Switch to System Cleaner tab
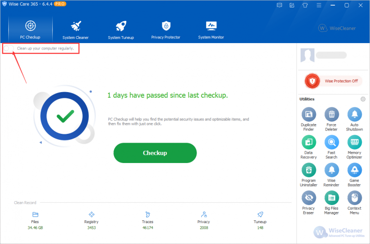Screen dimensions: 370x244 [75, 30]
